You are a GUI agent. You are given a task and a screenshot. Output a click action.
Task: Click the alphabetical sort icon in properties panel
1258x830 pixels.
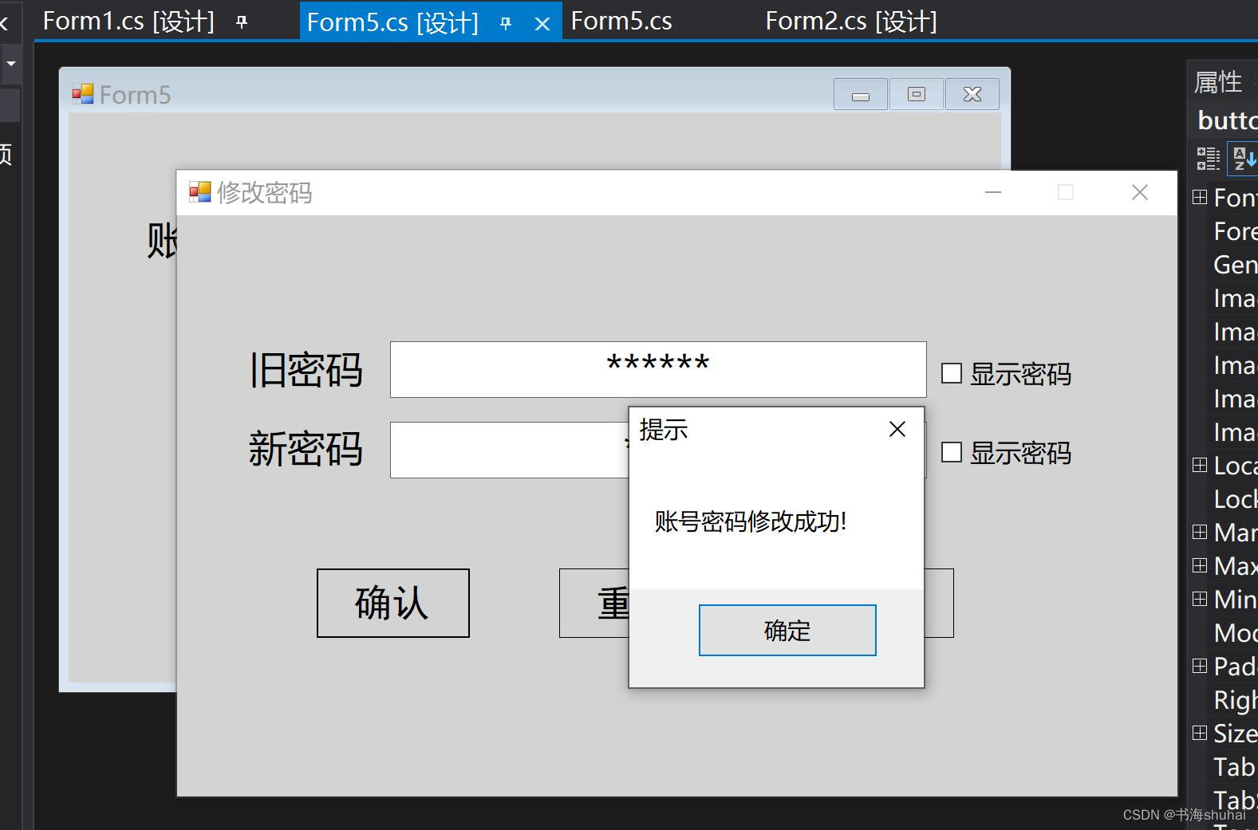(1243, 158)
